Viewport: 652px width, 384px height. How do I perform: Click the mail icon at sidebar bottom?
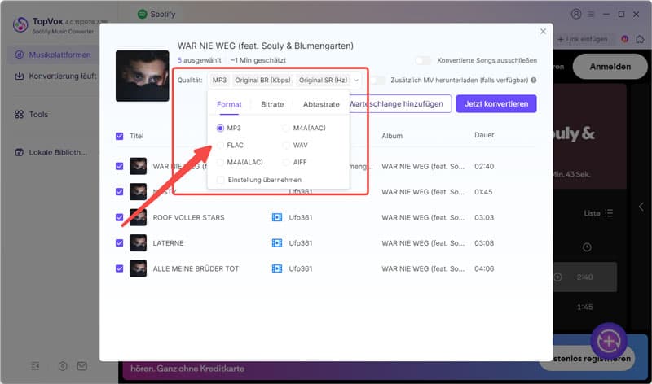82,366
